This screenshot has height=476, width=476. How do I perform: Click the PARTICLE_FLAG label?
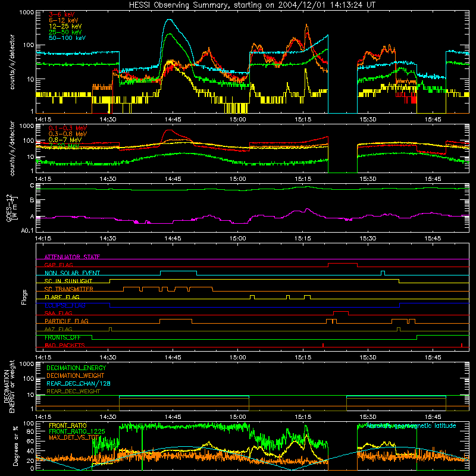pos(67,321)
